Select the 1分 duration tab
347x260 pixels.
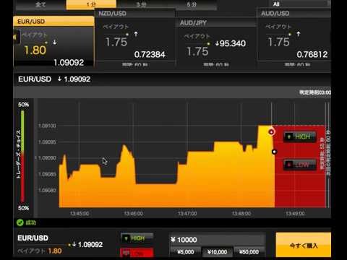coord(91,4)
